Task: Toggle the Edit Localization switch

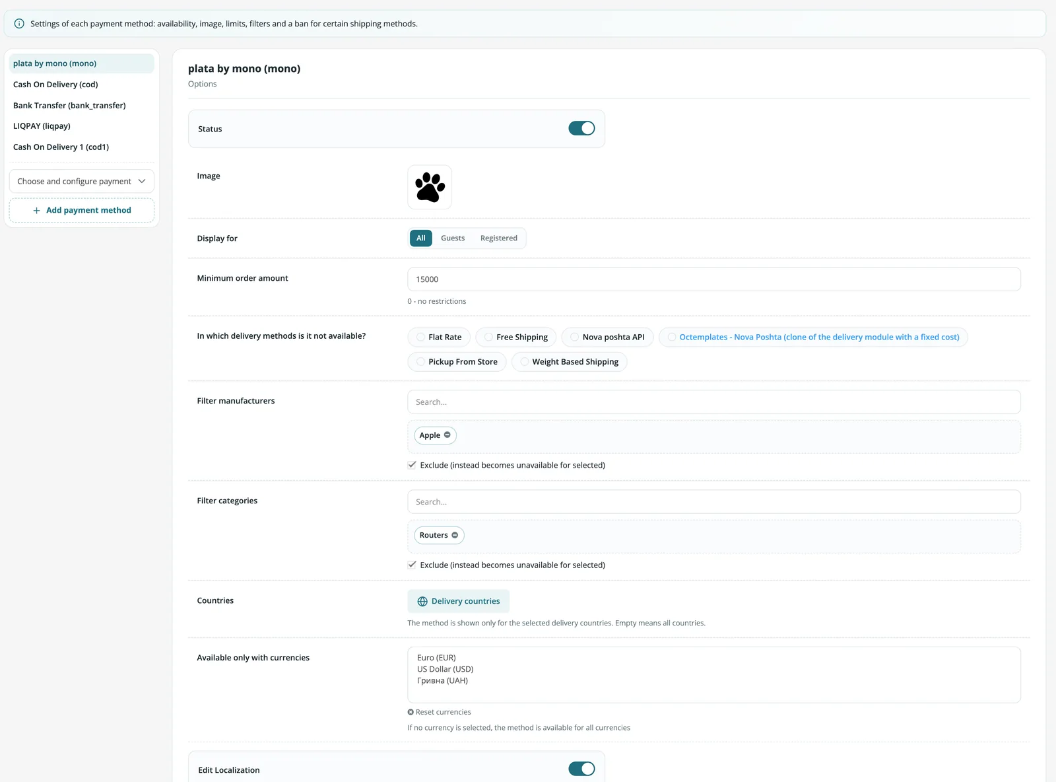Action: pos(581,769)
